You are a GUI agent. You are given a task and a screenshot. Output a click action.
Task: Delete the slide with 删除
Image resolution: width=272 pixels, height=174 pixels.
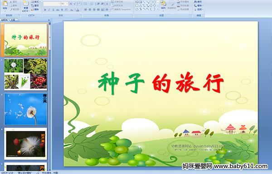(x=35, y=9)
